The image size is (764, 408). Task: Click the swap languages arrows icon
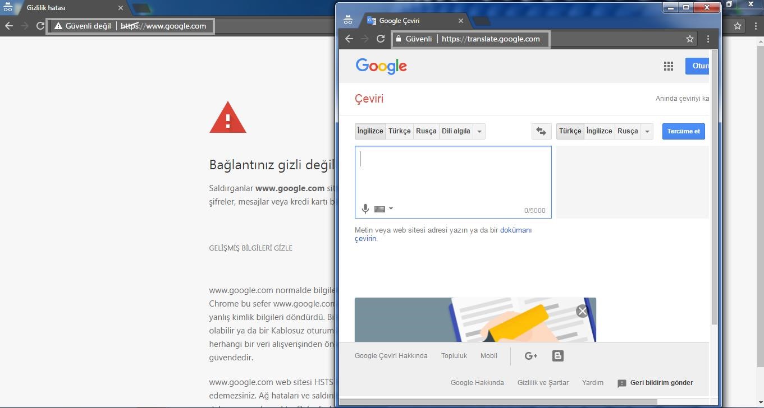point(541,131)
